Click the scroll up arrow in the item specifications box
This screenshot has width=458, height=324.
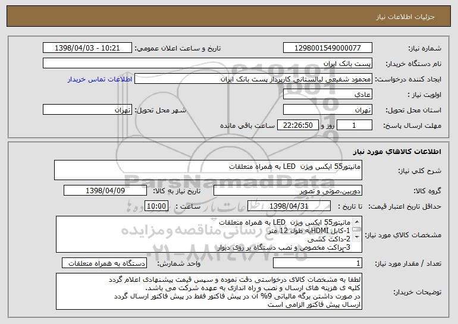coord(356,221)
